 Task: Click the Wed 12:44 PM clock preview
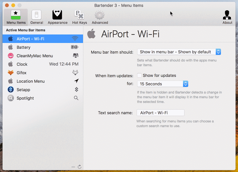tap(64, 64)
